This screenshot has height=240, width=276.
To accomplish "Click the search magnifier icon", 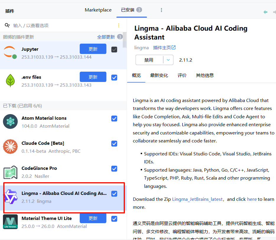I will tap(7, 25).
